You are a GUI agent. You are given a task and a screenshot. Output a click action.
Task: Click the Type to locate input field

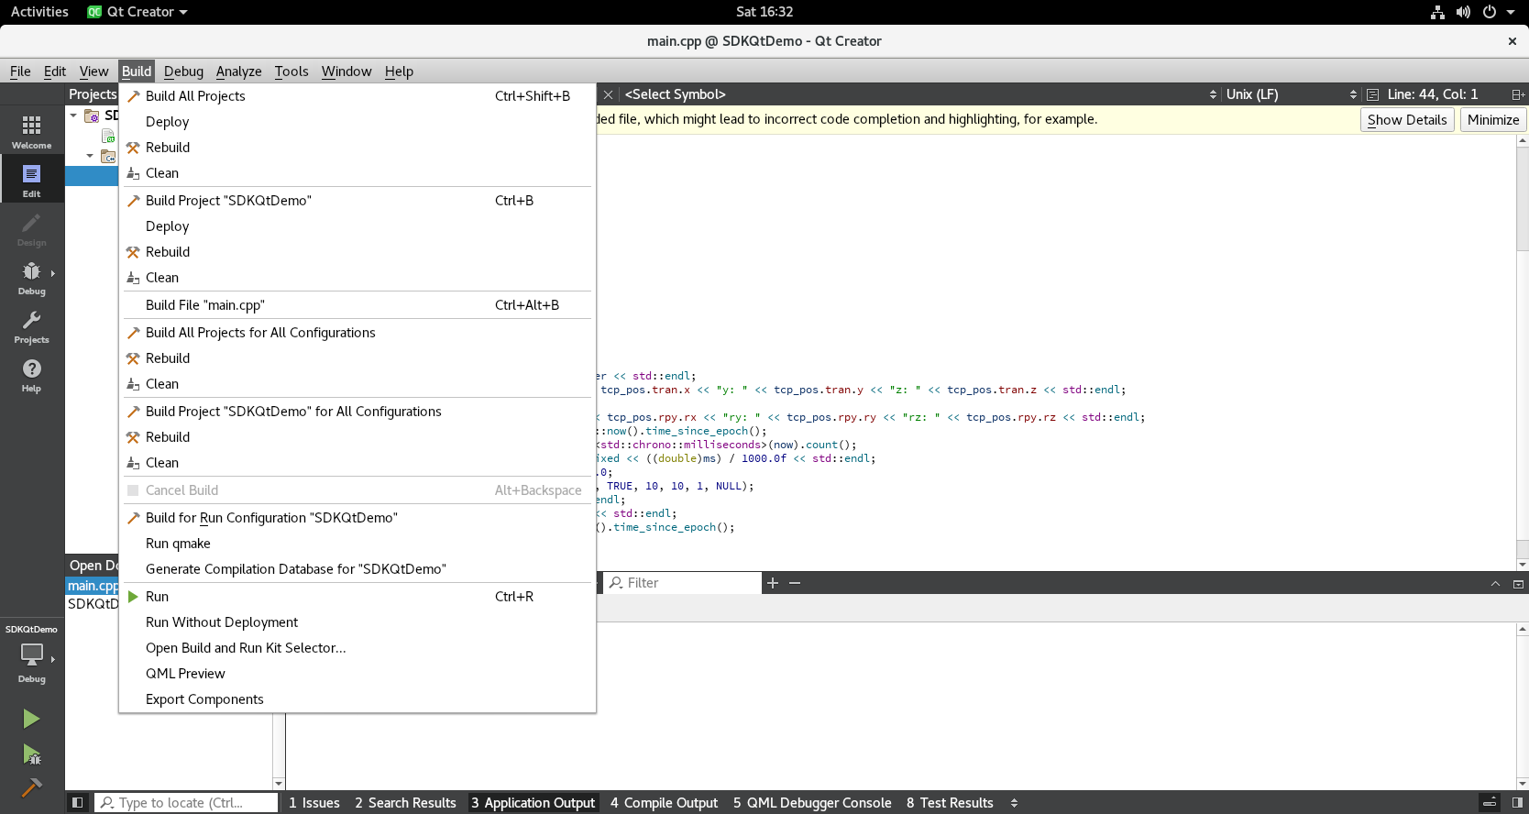188,803
